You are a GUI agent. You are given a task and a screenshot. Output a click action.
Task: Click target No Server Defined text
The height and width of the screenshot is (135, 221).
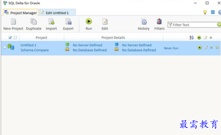[137, 45]
